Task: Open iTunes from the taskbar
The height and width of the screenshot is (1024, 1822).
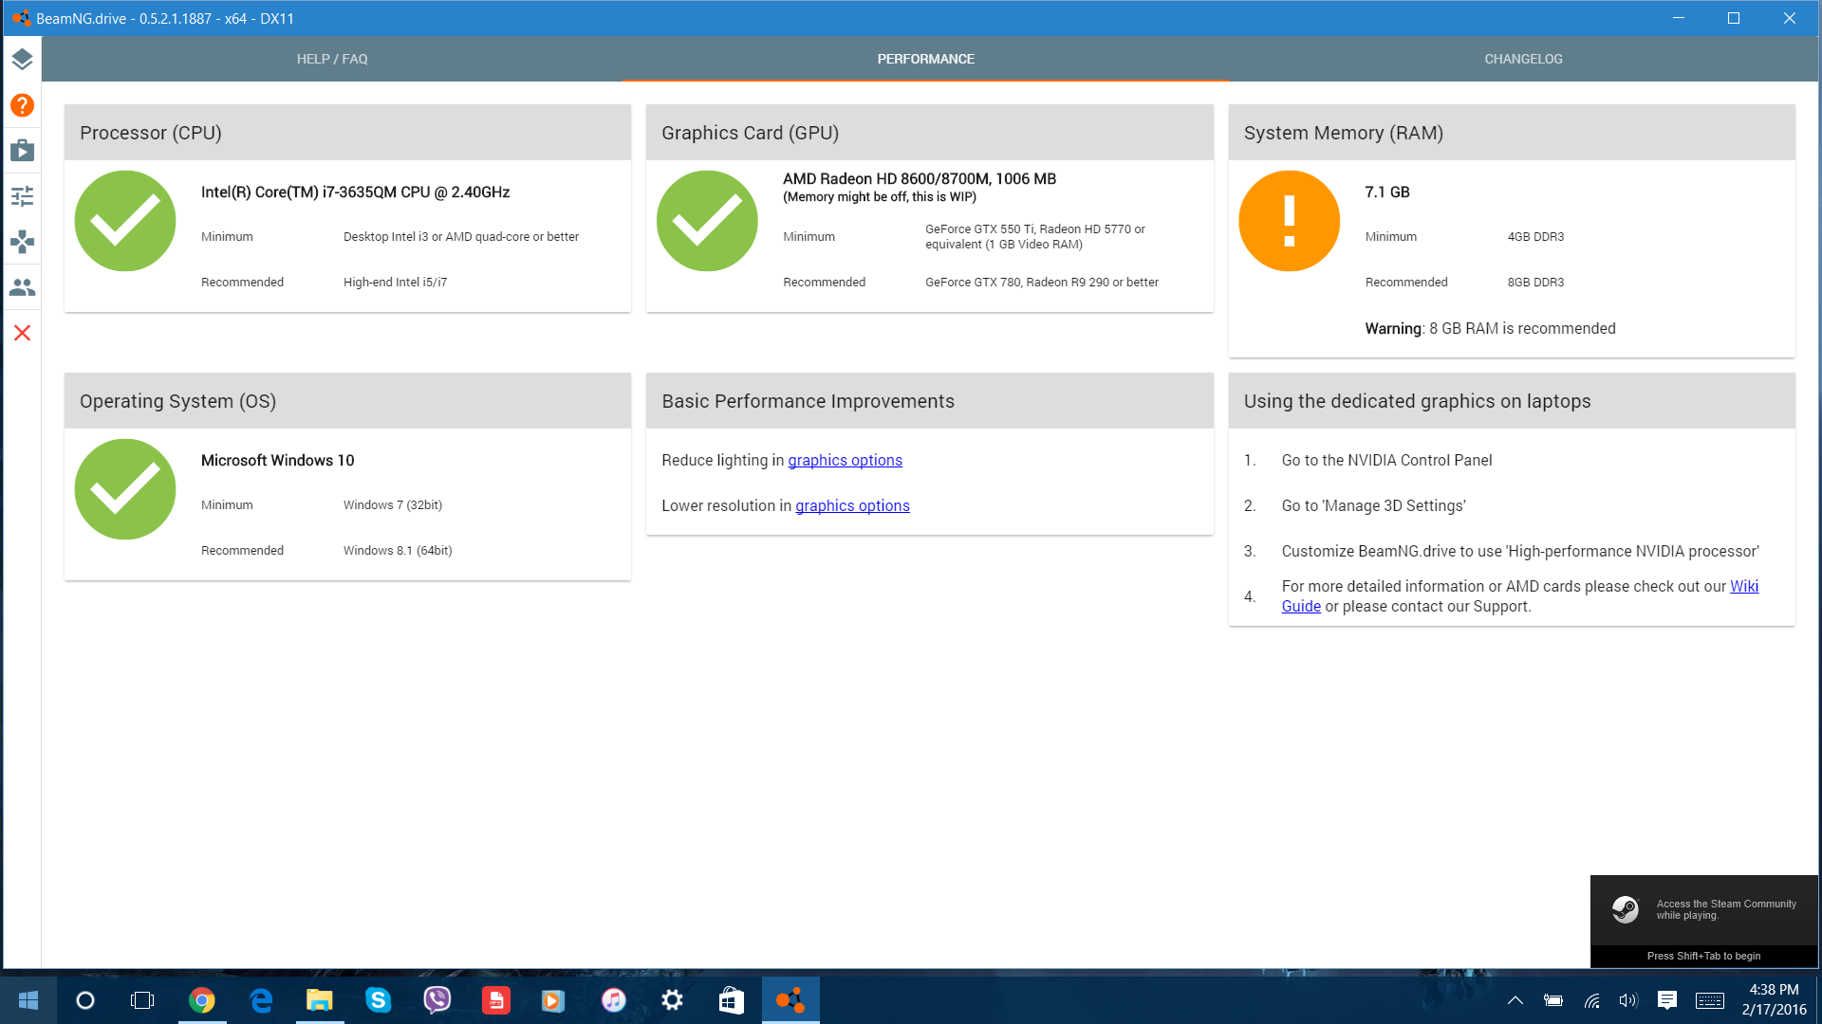Action: pos(613,1000)
